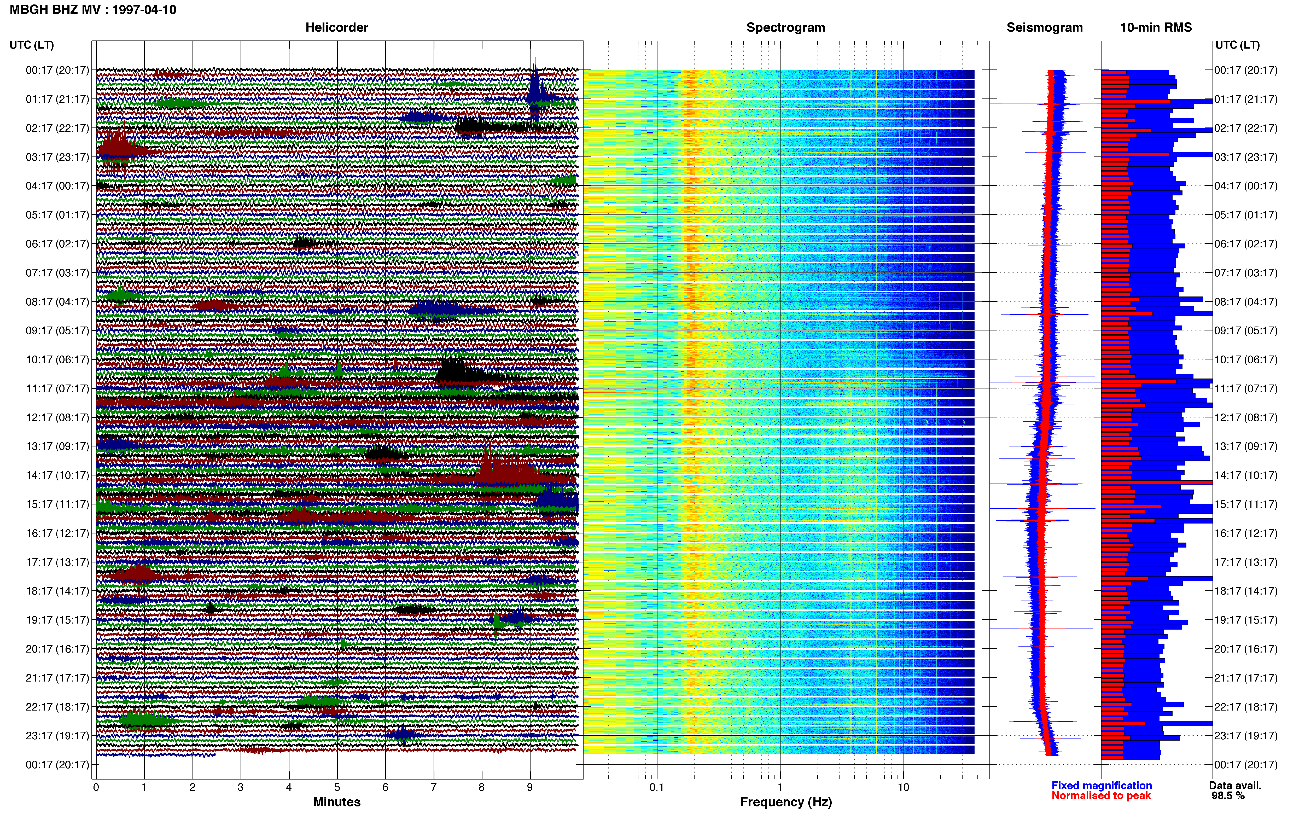Viewport: 1311px width, 820px height.
Task: Click the minute tick label '5' on helicorder axis
Action: click(337, 787)
